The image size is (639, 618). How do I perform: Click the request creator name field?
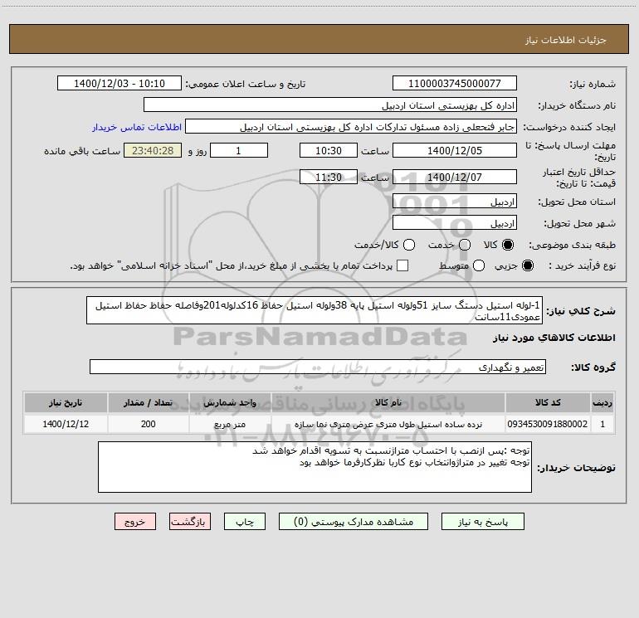coord(351,127)
